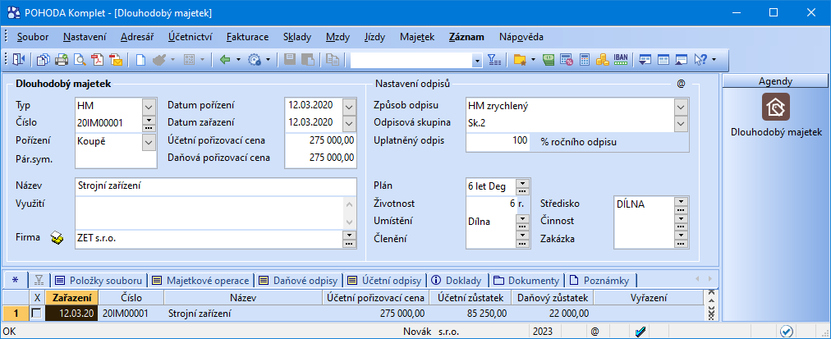Open the dropdown arrow next to gear icon
This screenshot has width=831, height=339.
pos(269,60)
